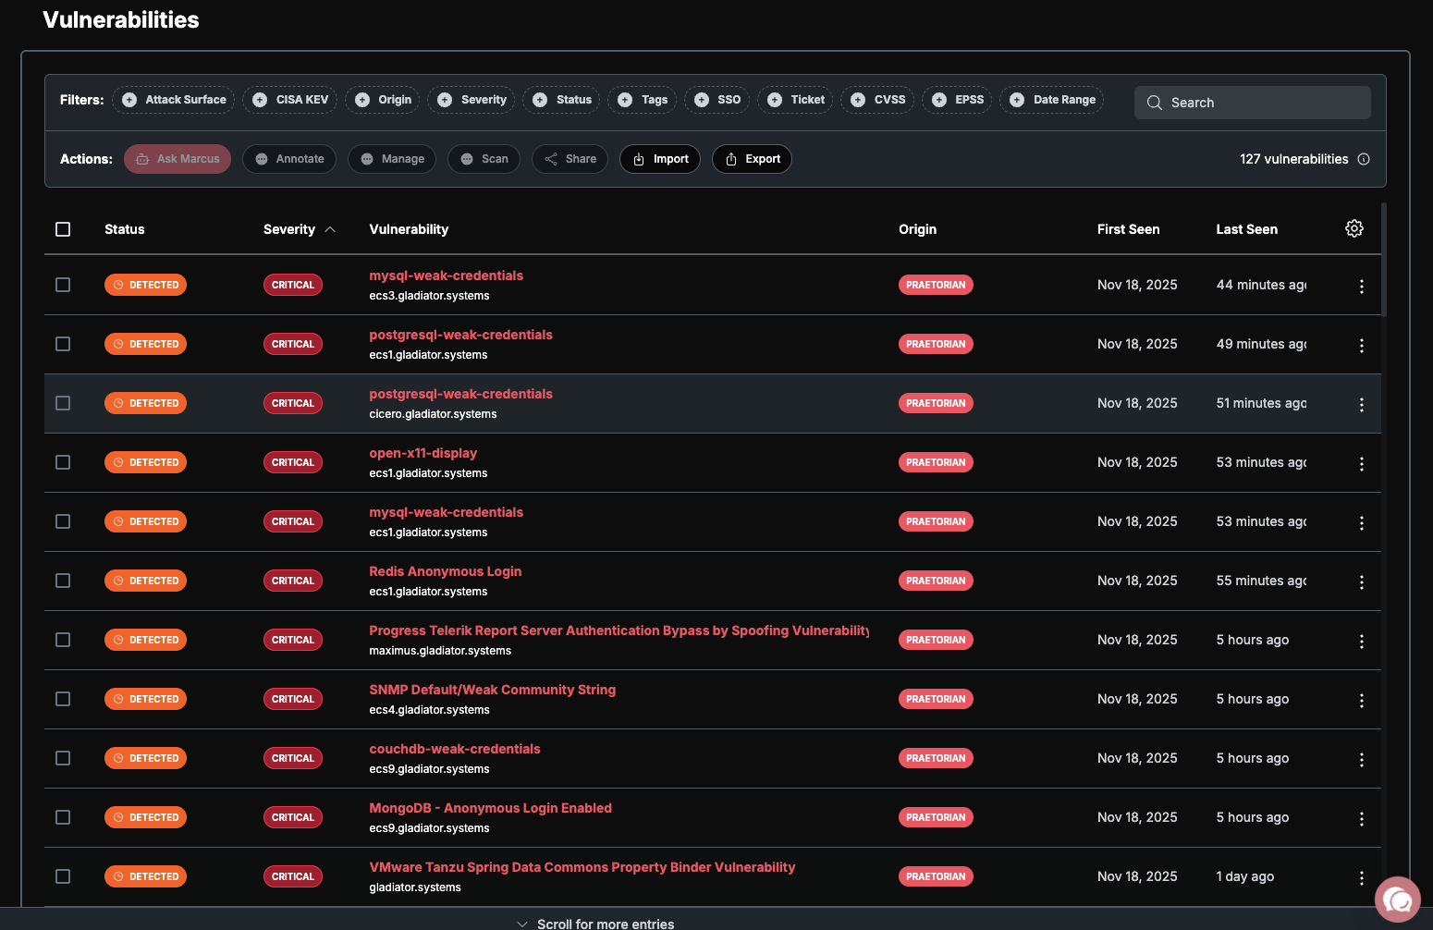This screenshot has height=930, width=1433.
Task: Open row menu for postgresql-weak-credentials on ecs1
Action: click(x=1362, y=346)
